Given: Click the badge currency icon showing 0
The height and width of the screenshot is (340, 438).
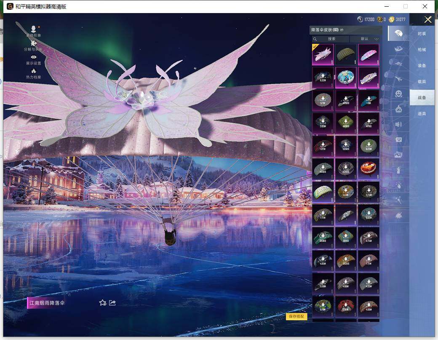Looking at the screenshot, I should tap(379, 19).
